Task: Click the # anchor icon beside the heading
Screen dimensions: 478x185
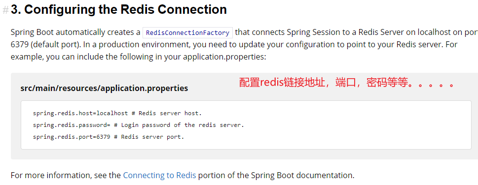Action: 5,10
